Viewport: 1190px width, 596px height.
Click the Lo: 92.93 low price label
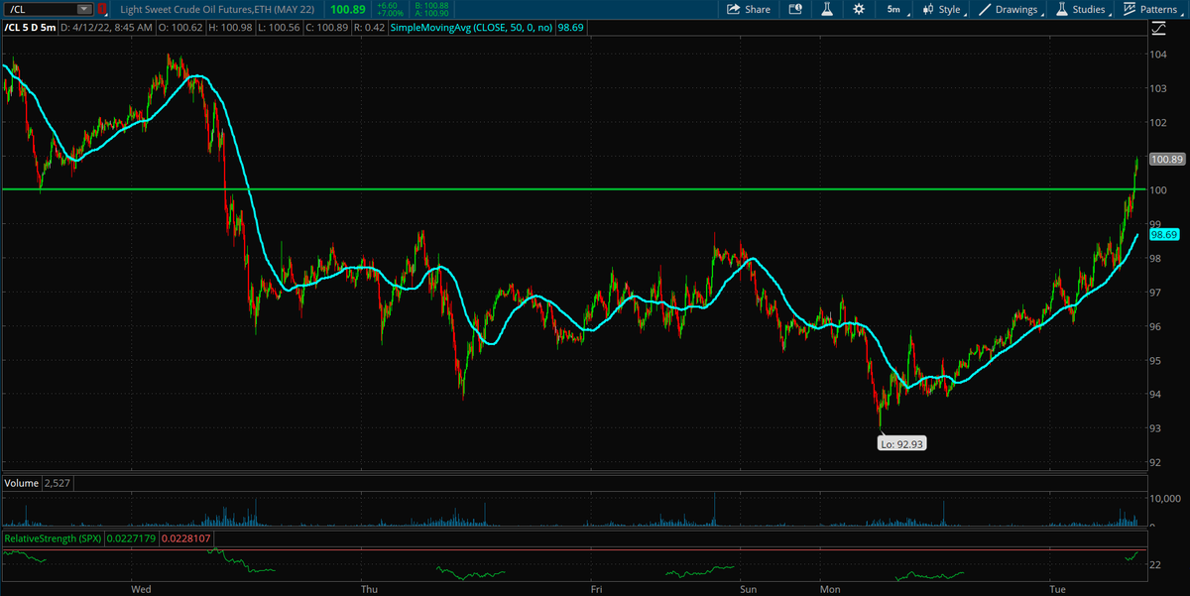point(902,444)
